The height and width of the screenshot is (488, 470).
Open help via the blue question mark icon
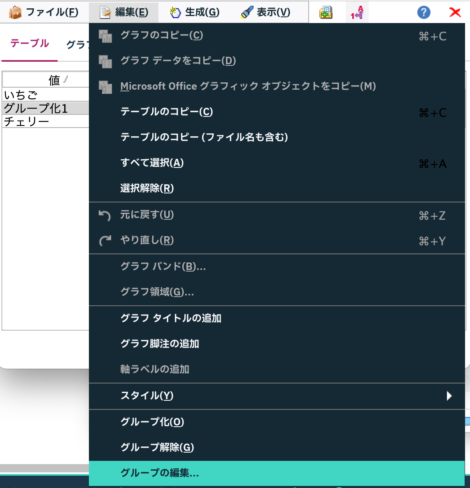click(423, 12)
